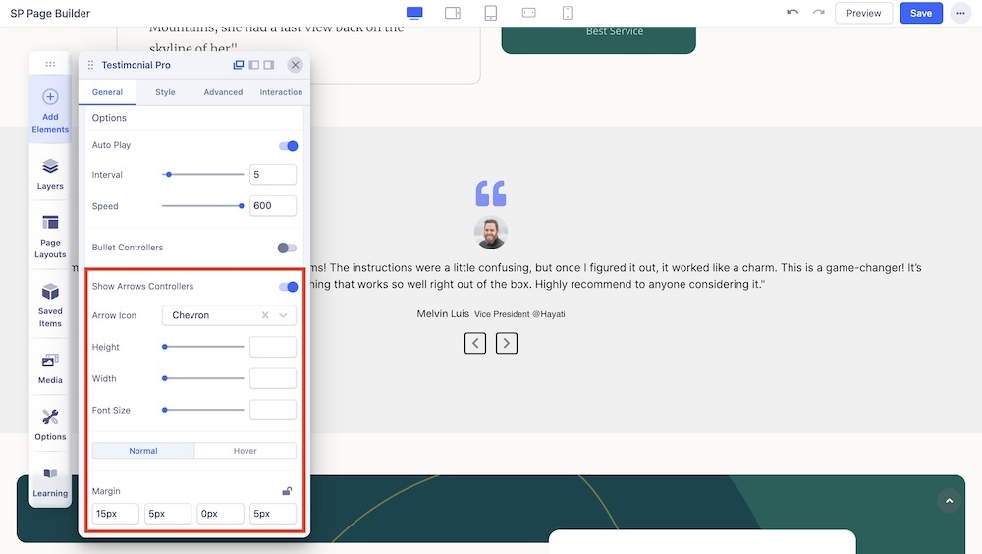The height and width of the screenshot is (554, 982).
Task: Disable the Show Arrows Controllers toggle
Action: (x=288, y=287)
